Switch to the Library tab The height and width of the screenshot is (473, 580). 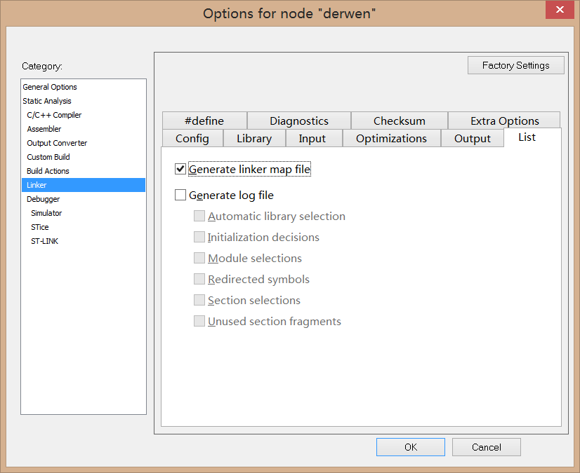click(x=253, y=139)
